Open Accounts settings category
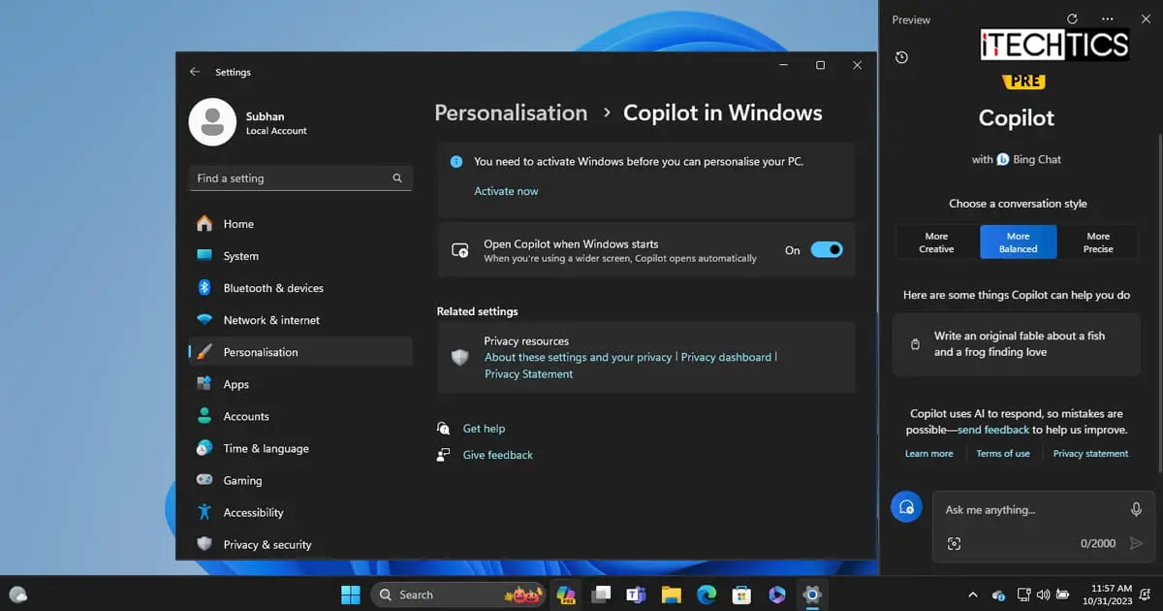 click(x=300, y=416)
